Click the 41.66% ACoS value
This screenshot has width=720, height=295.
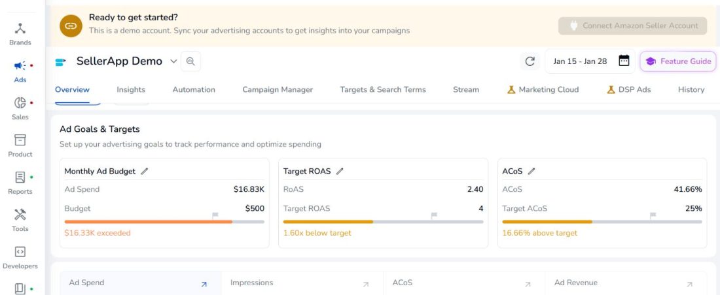click(x=688, y=189)
